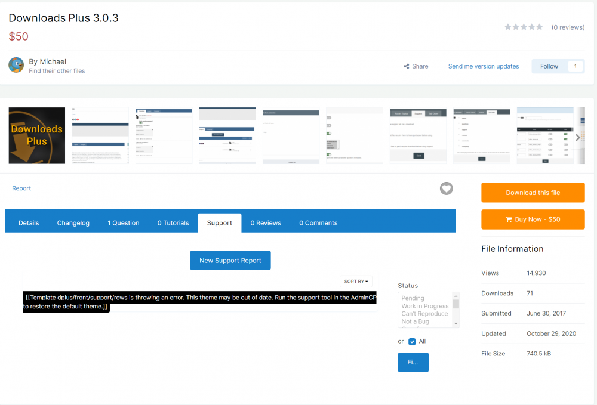Open the Details tab
The width and height of the screenshot is (597, 405).
tap(29, 223)
